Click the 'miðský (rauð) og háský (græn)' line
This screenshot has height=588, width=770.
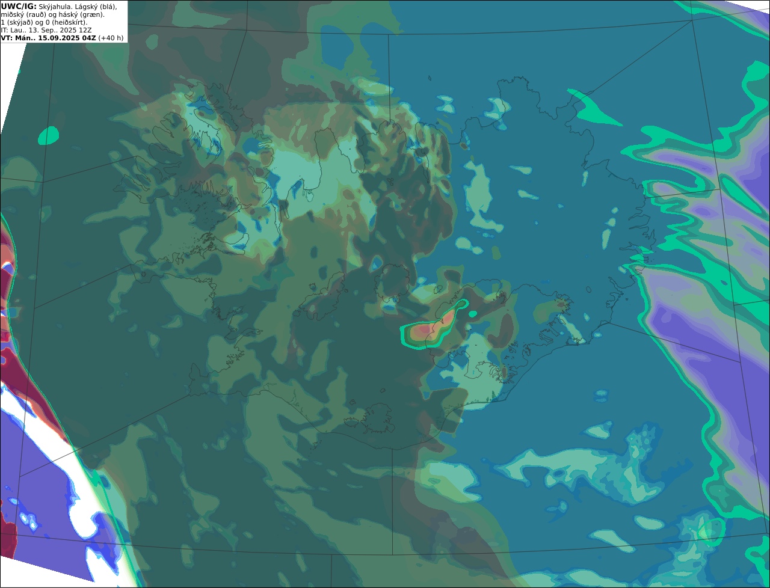tap(52, 14)
